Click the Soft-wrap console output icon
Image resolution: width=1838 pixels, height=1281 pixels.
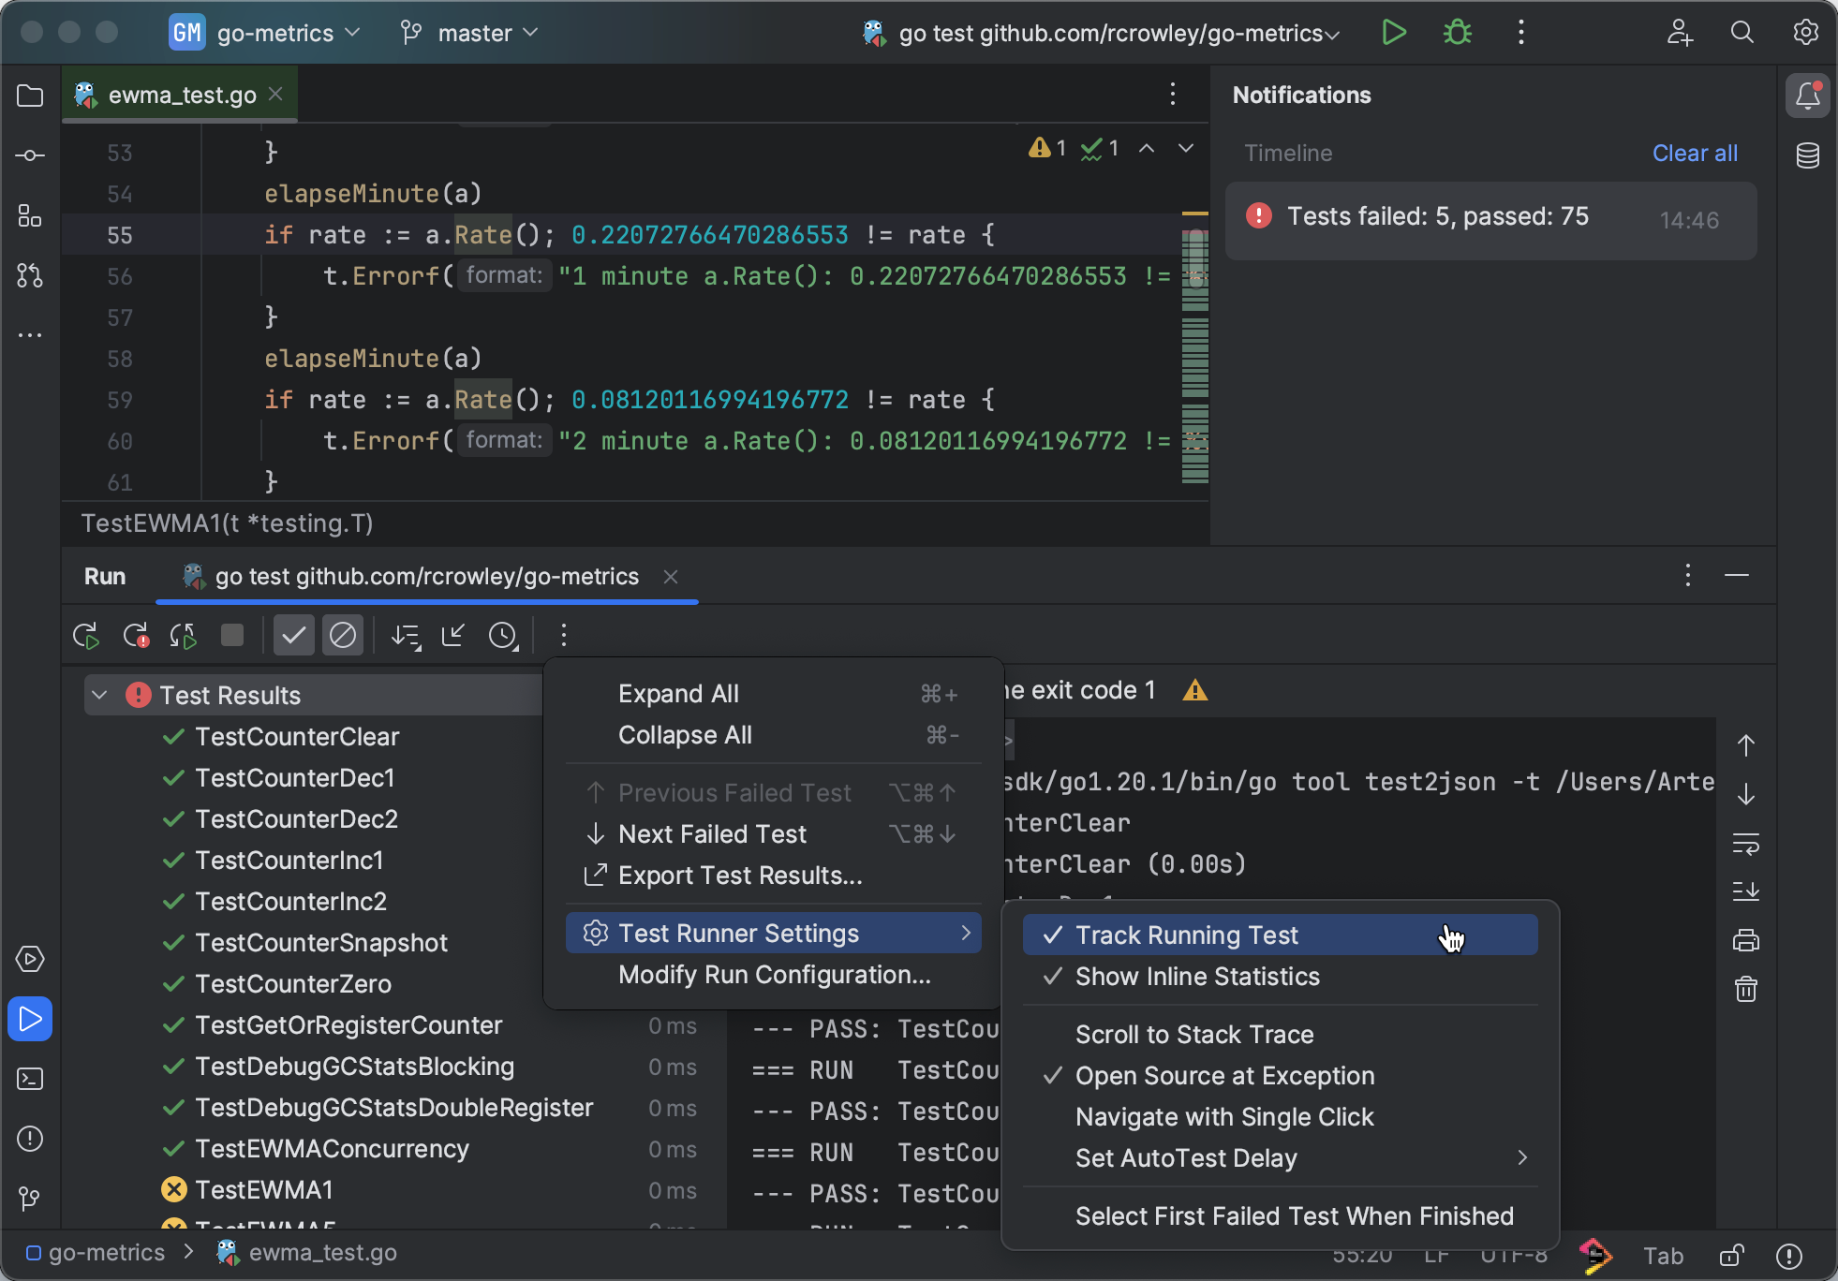[1745, 844]
